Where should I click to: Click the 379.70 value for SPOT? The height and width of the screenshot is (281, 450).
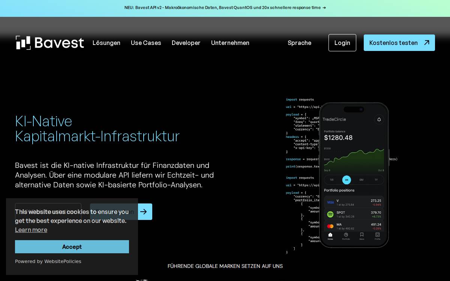(x=376, y=212)
